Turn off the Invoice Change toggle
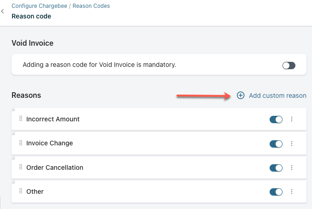 276,143
